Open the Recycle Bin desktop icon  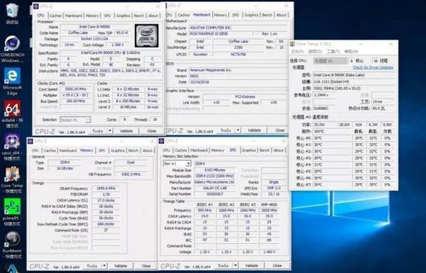[12, 14]
